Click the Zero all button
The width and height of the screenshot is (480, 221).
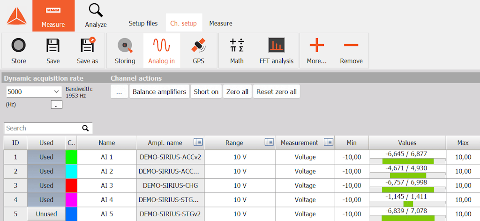pyautogui.click(x=237, y=91)
